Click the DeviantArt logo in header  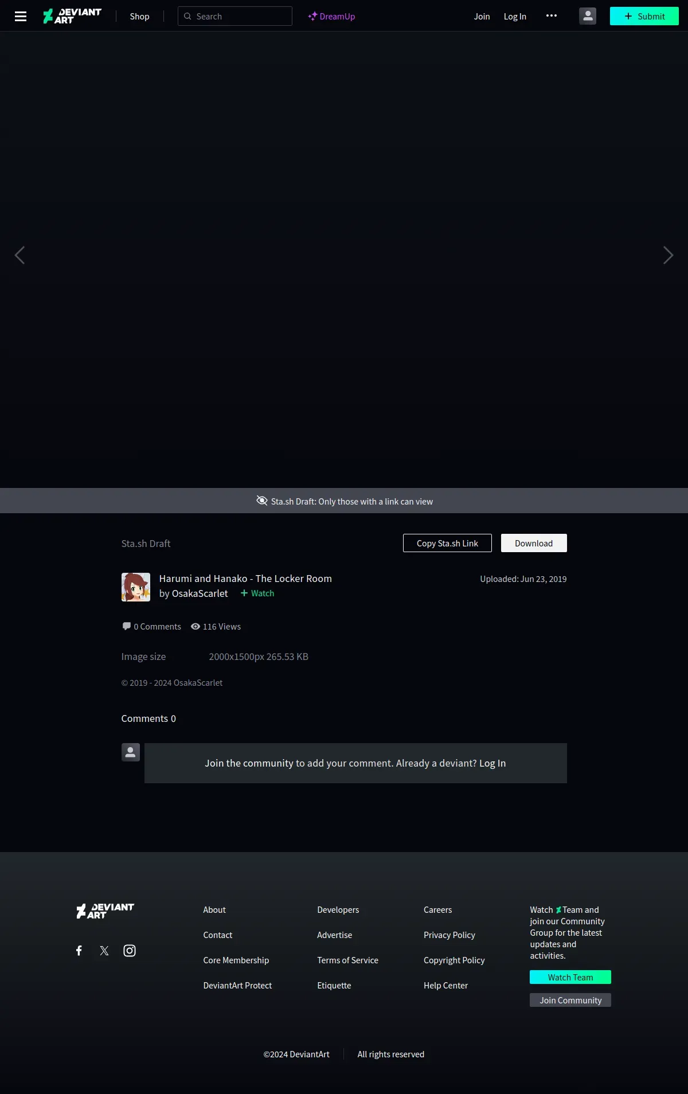click(x=72, y=16)
